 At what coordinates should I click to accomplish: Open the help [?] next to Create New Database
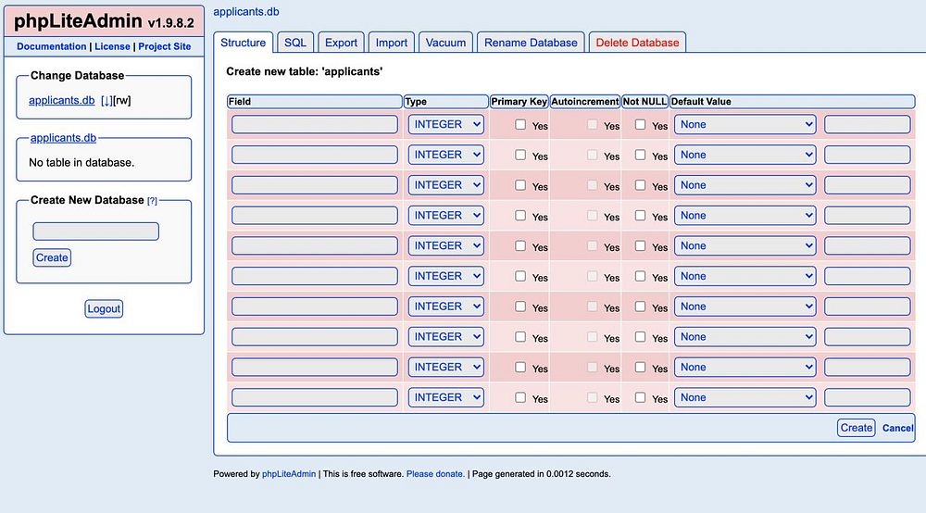click(152, 201)
